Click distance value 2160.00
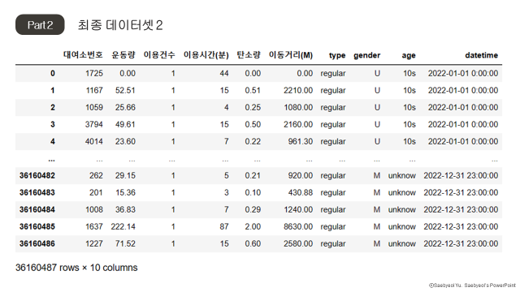 click(x=298, y=124)
